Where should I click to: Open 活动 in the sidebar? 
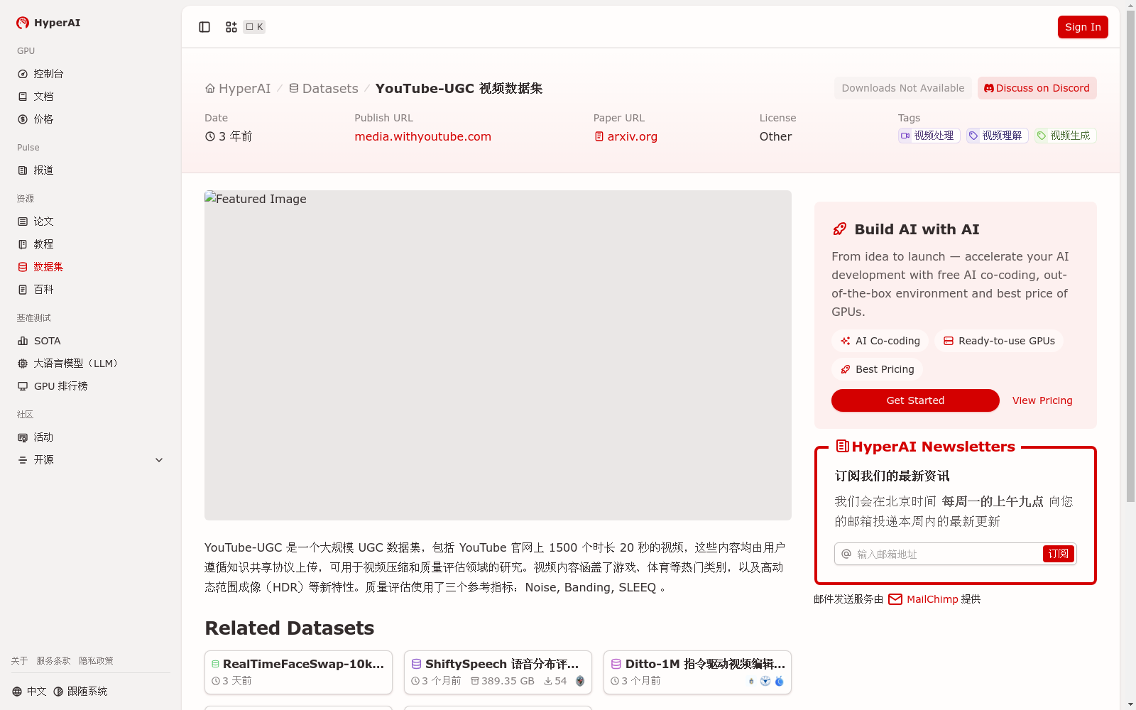91,437
